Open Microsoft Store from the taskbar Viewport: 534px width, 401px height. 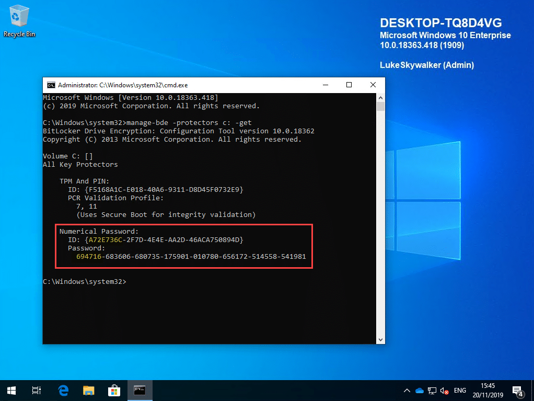pyautogui.click(x=114, y=391)
